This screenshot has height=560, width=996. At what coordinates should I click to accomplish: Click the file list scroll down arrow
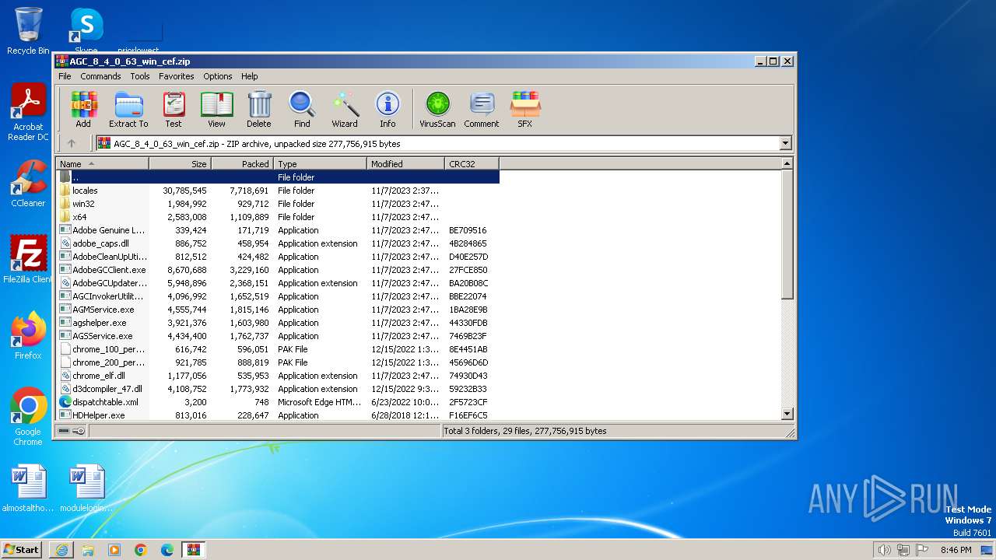click(x=787, y=415)
